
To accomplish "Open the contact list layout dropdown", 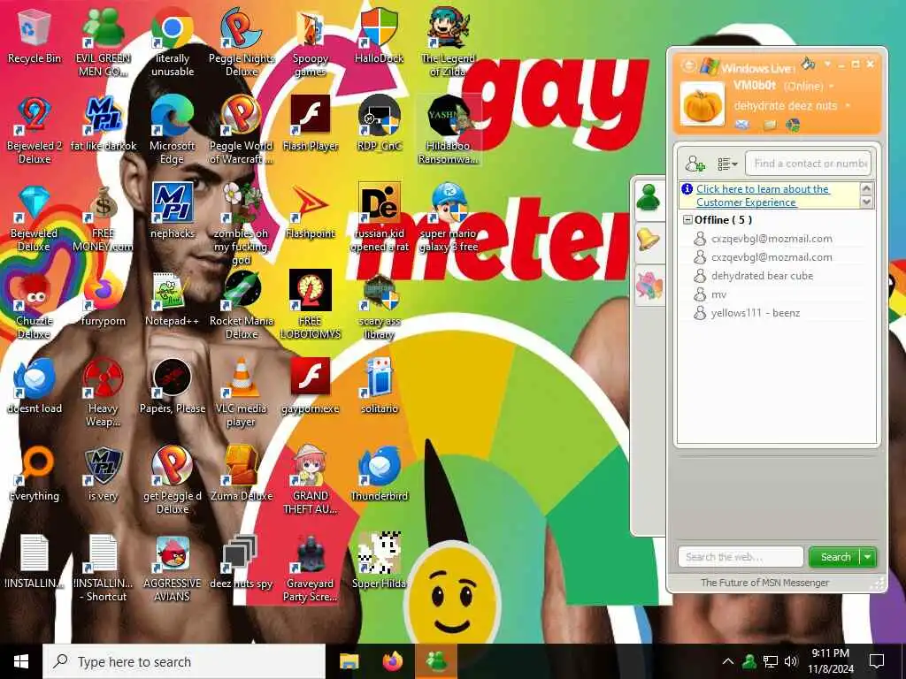I will tap(727, 164).
